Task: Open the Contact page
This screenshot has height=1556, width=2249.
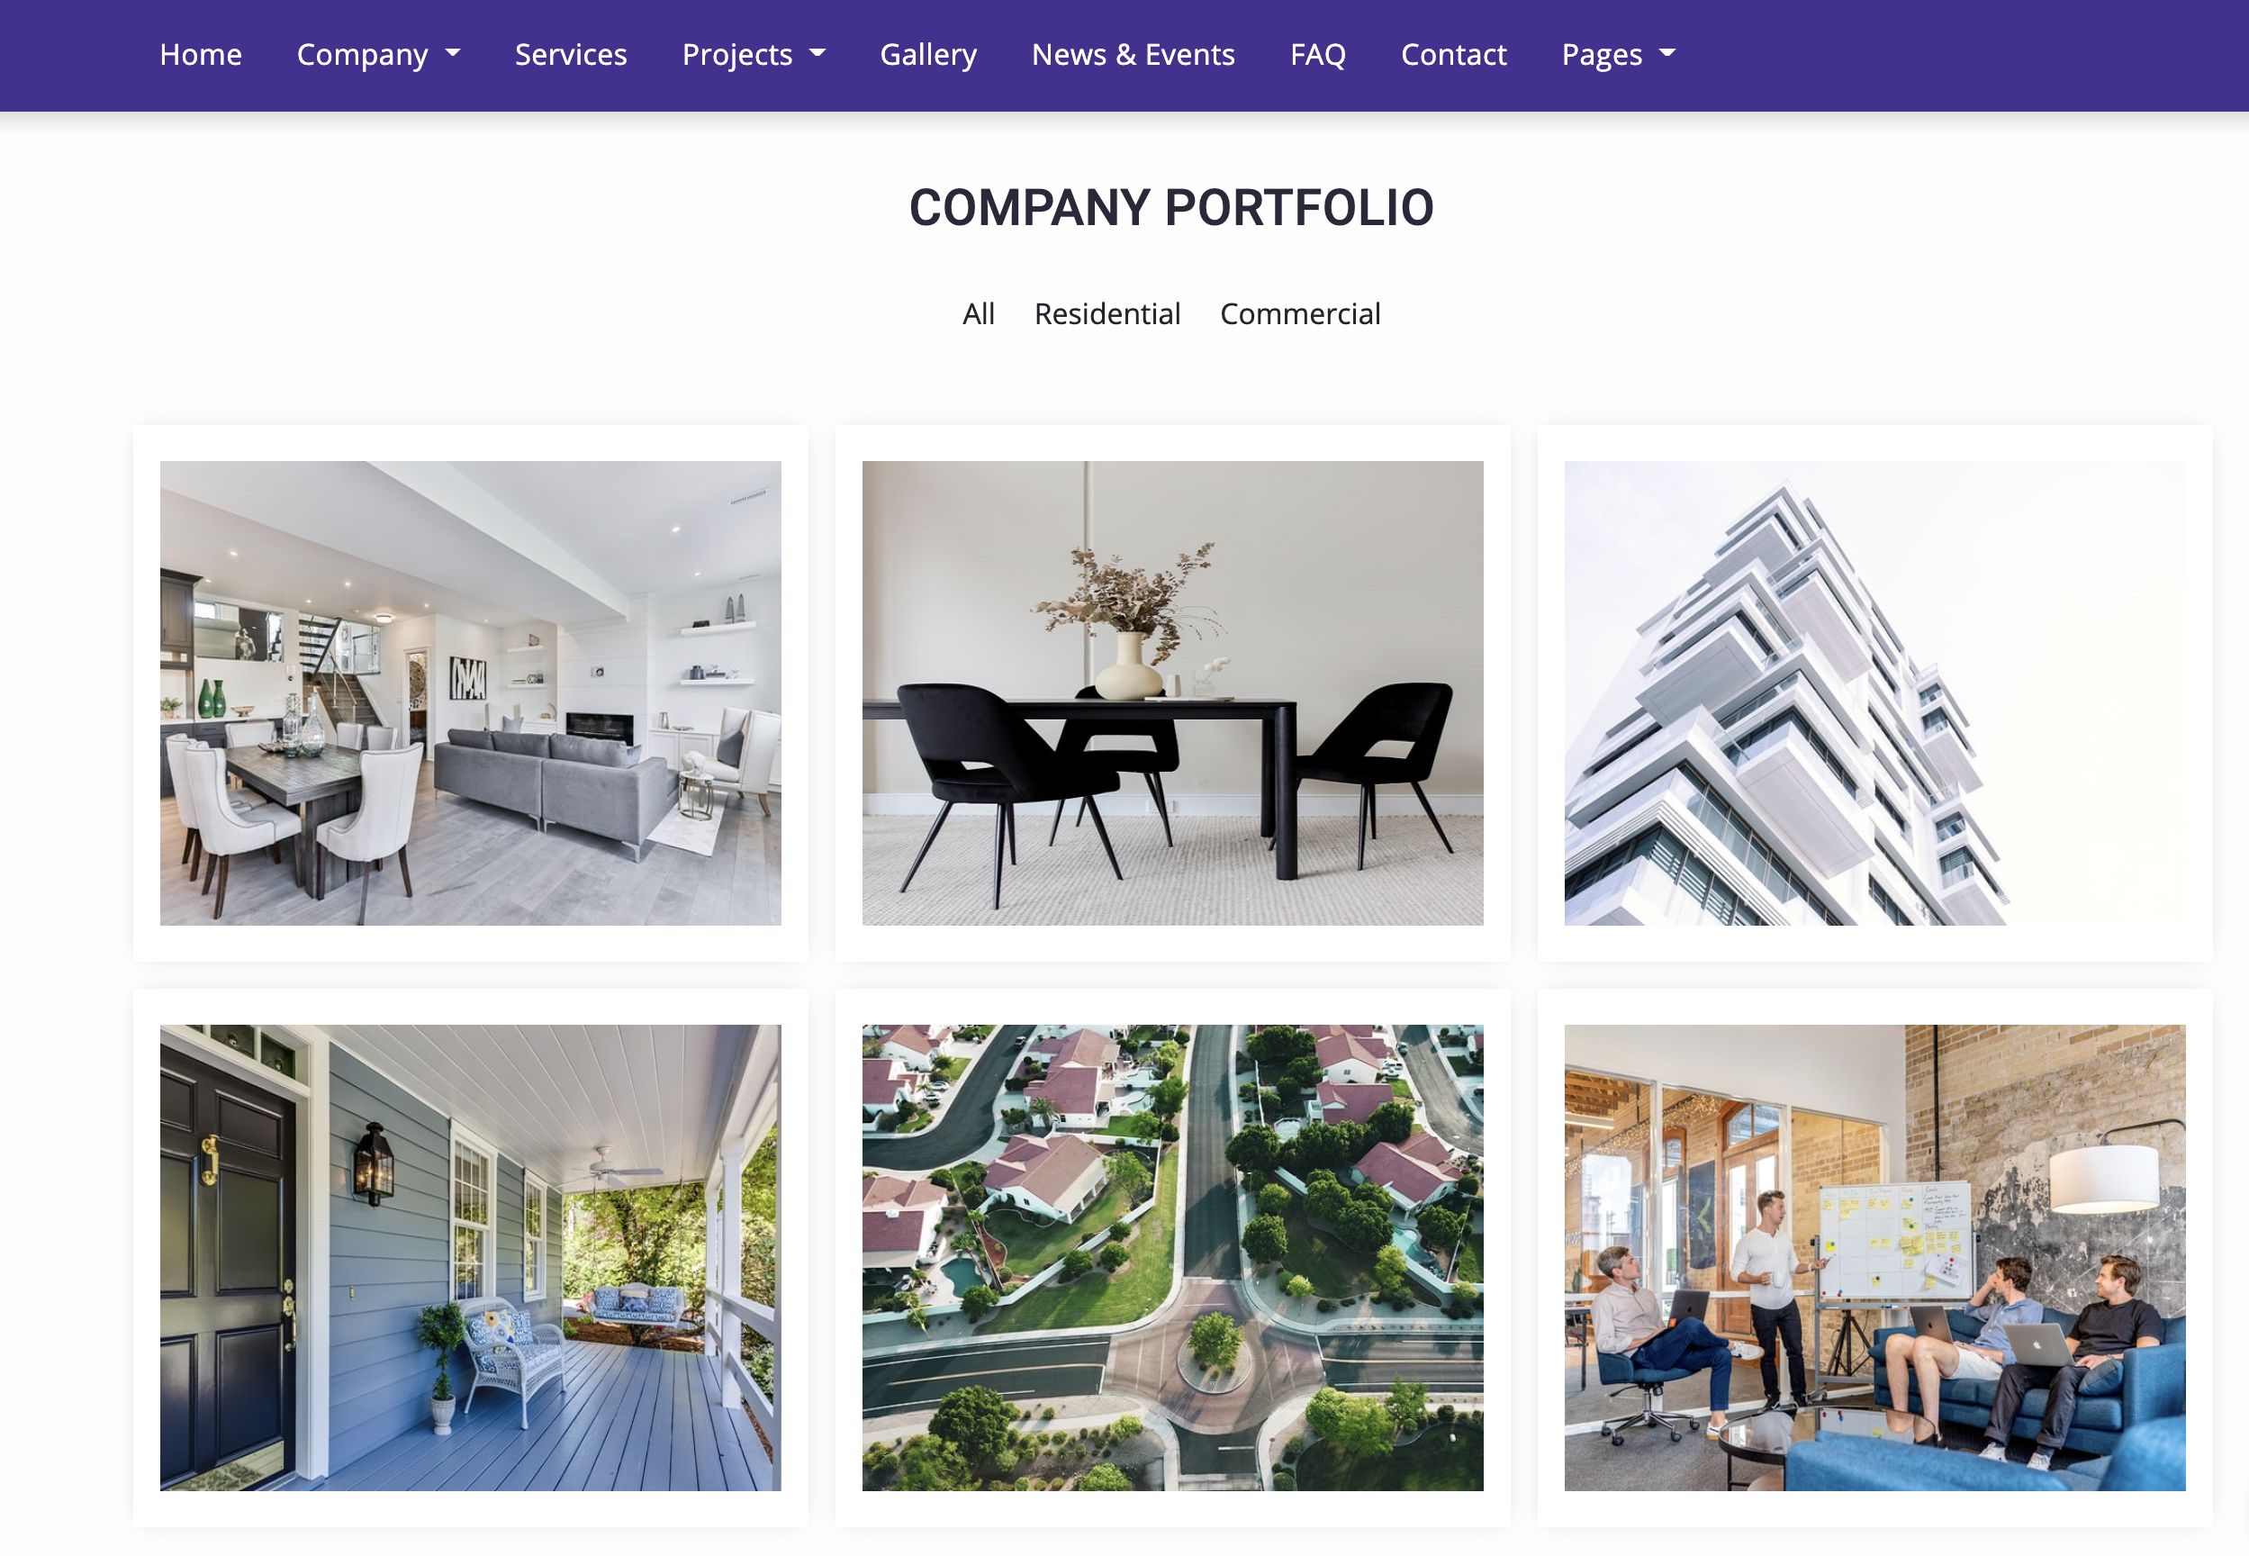Action: [1453, 55]
